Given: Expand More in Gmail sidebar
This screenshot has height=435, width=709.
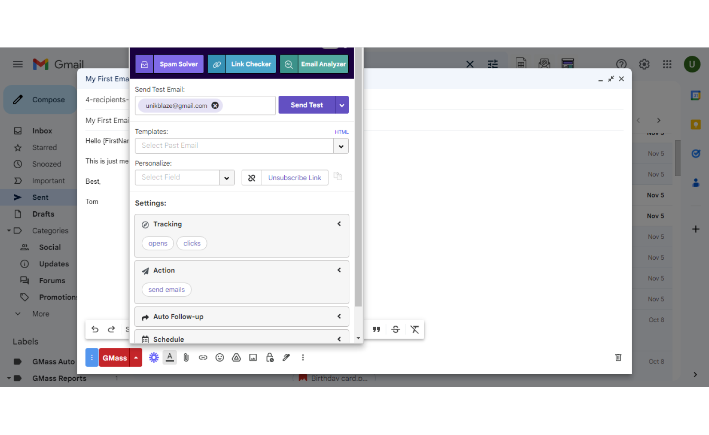Looking at the screenshot, I should pyautogui.click(x=40, y=314).
